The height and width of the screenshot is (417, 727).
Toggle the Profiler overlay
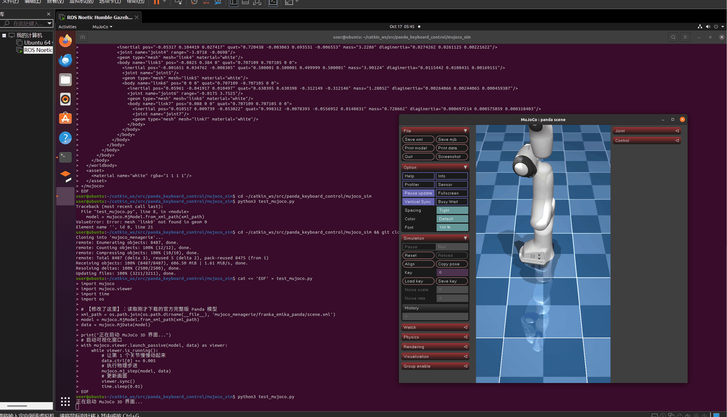point(418,185)
